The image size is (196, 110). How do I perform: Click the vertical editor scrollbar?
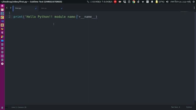[x=195, y=56]
